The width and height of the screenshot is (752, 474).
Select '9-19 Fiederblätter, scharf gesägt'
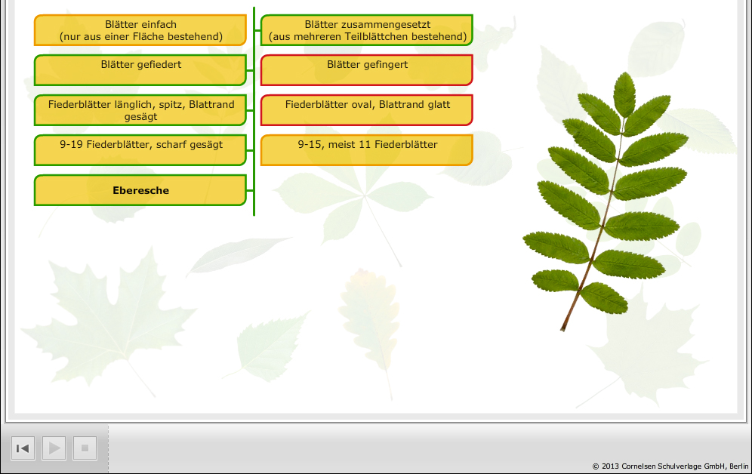pos(140,149)
